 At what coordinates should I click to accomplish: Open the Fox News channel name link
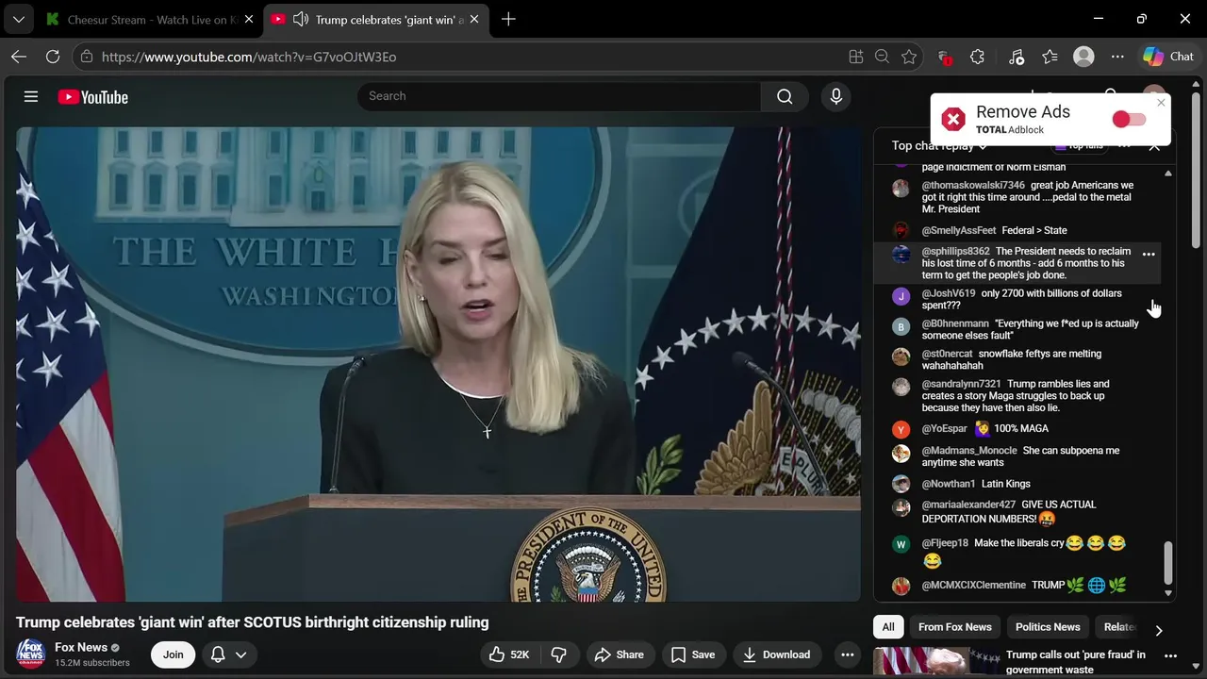coord(81,647)
